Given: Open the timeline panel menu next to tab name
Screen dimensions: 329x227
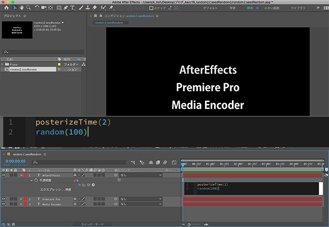Looking at the screenshot, I should coord(45,154).
